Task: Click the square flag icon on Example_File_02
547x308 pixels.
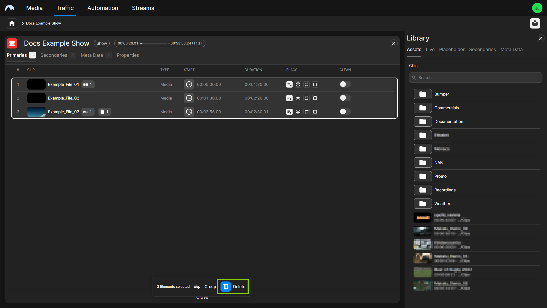Action: point(315,98)
